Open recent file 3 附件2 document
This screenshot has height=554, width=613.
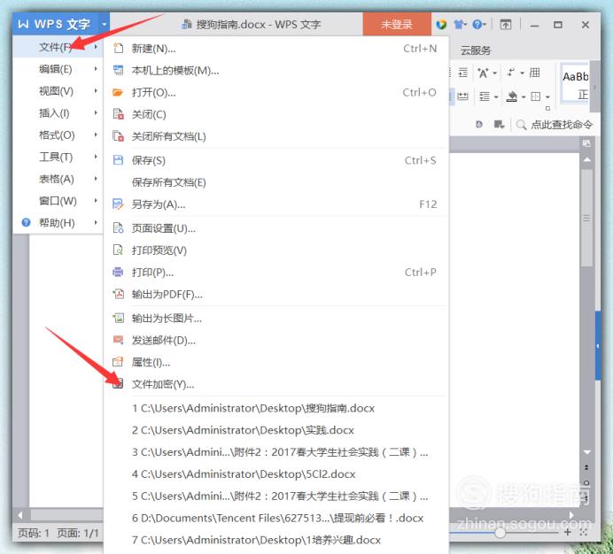pos(275,452)
